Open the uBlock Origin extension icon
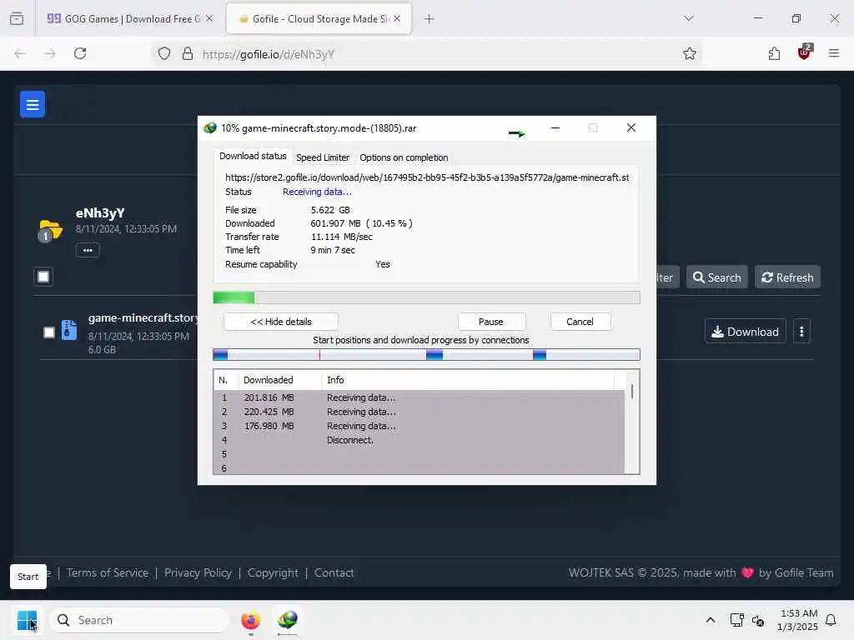Image resolution: width=854 pixels, height=640 pixels. [x=805, y=52]
